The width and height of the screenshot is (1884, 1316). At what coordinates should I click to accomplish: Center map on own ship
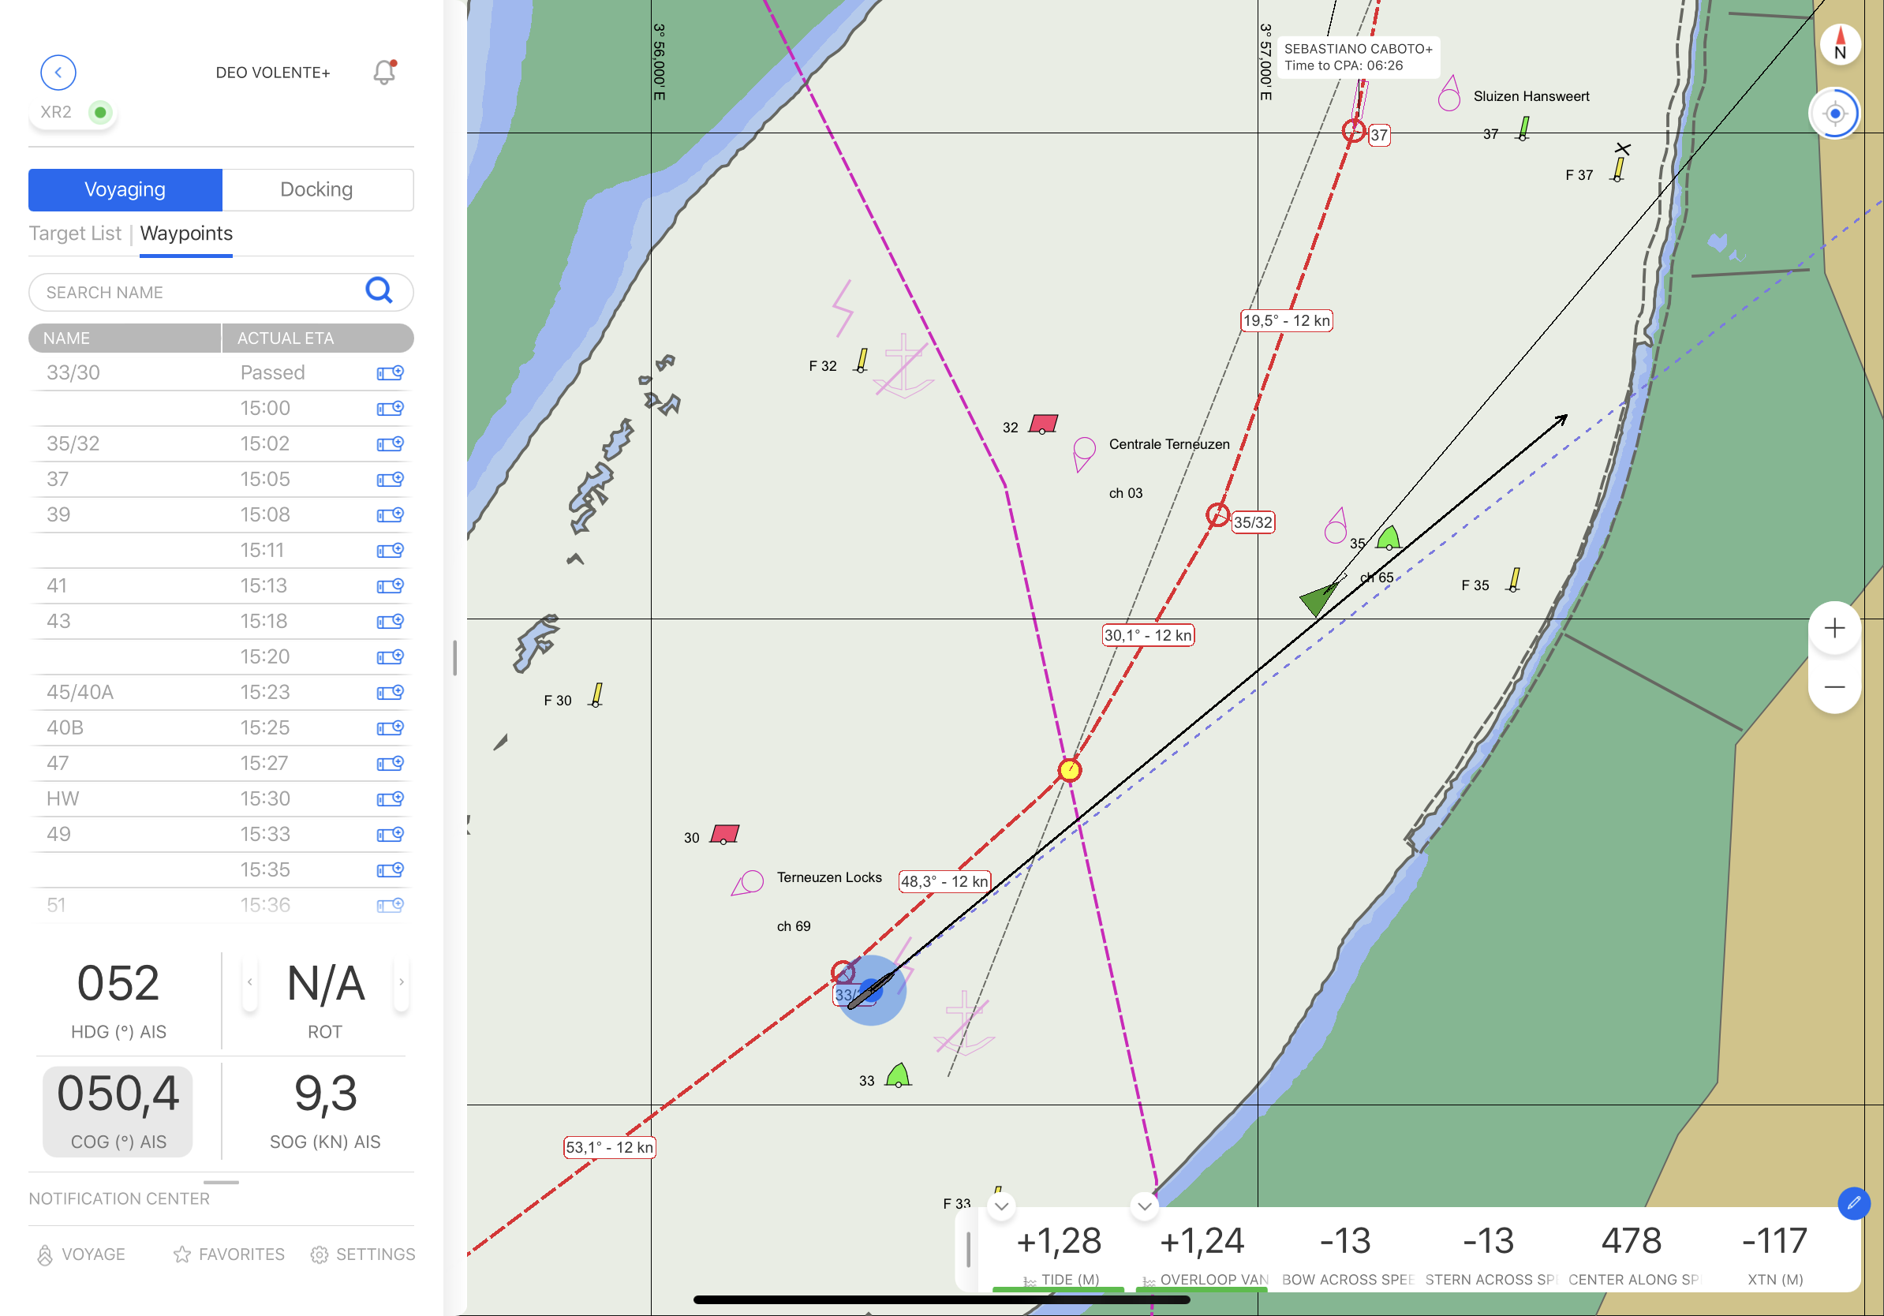pyautogui.click(x=1835, y=114)
